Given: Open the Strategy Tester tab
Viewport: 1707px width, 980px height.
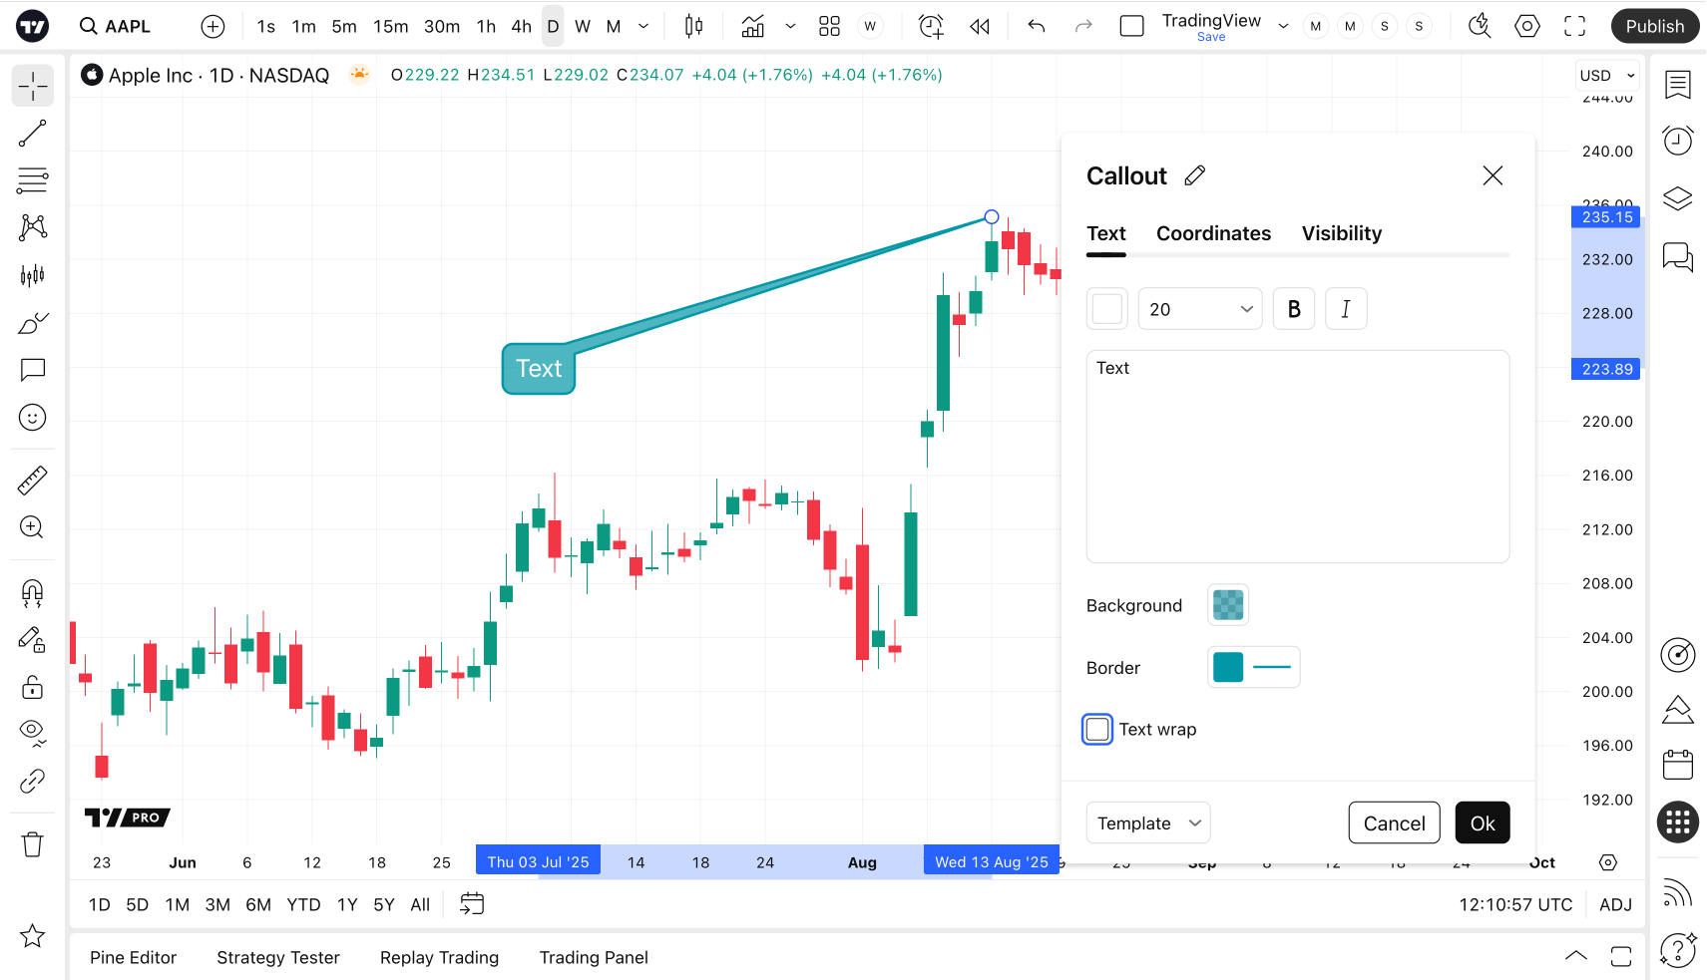Looking at the screenshot, I should pos(278,958).
